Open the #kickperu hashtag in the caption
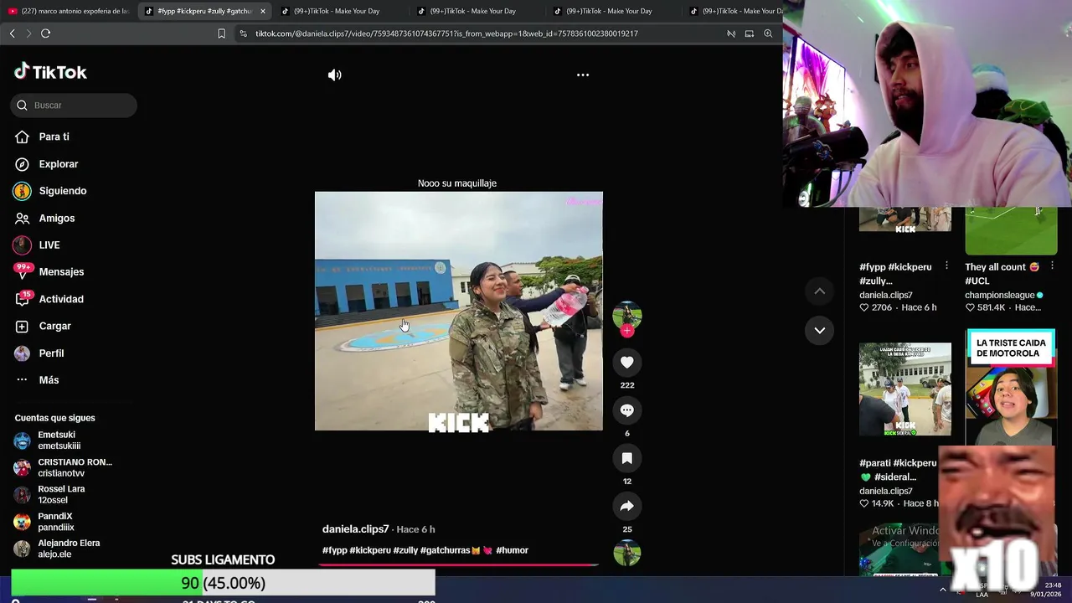 click(370, 550)
